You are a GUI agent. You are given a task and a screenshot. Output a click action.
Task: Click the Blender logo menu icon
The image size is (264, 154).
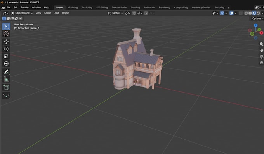pos(3,8)
